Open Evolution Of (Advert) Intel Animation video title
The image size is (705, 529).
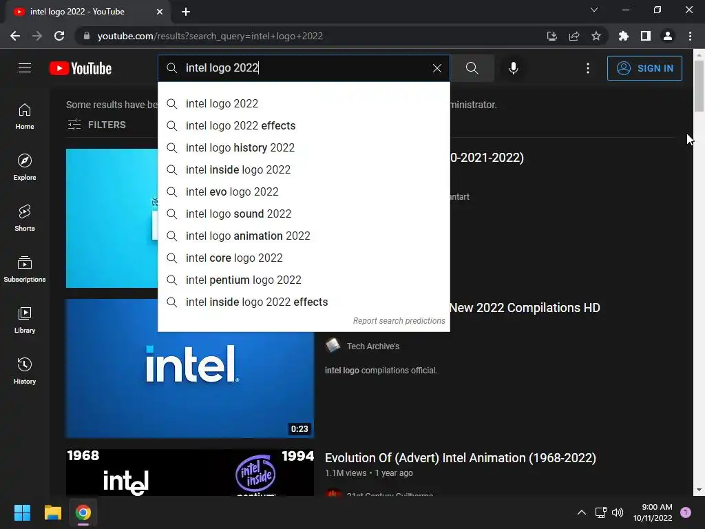[x=461, y=458]
